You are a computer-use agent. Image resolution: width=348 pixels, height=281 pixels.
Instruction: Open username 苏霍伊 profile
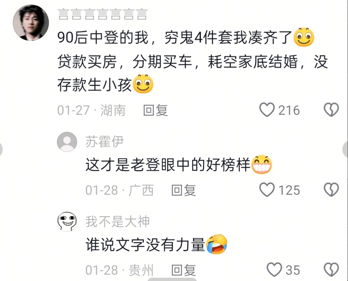(x=104, y=141)
